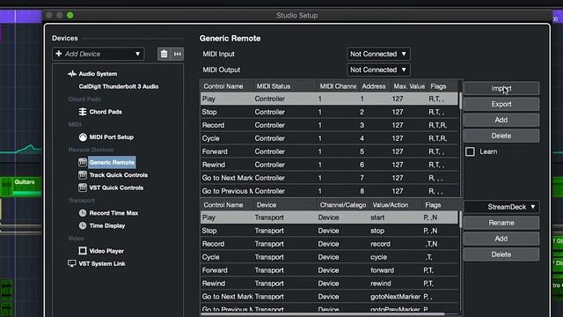563x317 pixels.
Task: Select Audio System in the Devices tree
Action: (98, 74)
